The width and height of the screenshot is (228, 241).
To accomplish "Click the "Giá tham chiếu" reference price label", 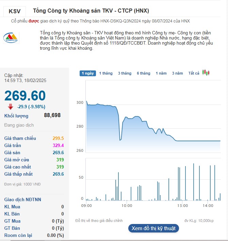I will [20, 138].
